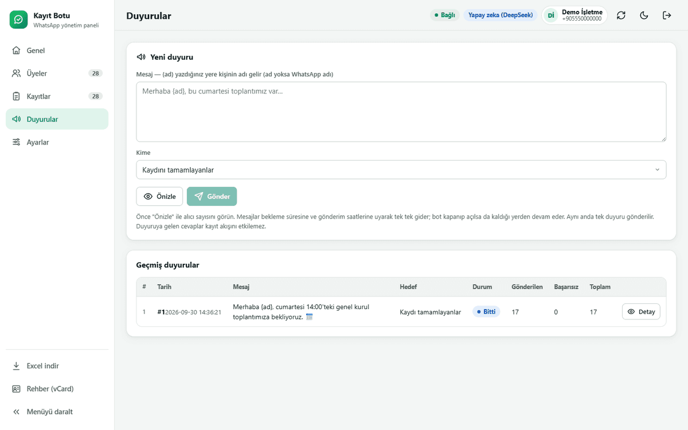This screenshot has width=688, height=430.
Task: Click the Üyeler count badge 28
Action: pyautogui.click(x=95, y=73)
